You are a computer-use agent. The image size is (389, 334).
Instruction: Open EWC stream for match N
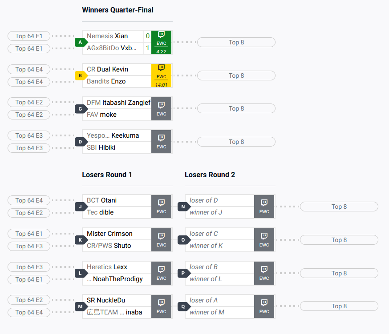[264, 207]
